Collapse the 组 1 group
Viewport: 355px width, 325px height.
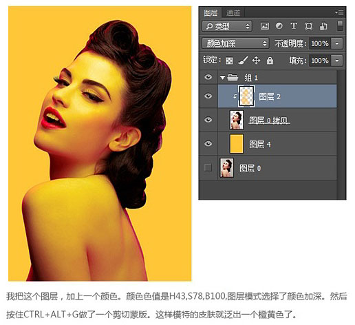[x=222, y=77]
